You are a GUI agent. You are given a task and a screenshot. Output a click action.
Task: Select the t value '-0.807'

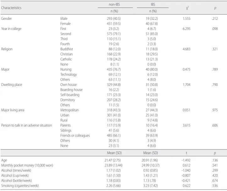tap(186, 176)
